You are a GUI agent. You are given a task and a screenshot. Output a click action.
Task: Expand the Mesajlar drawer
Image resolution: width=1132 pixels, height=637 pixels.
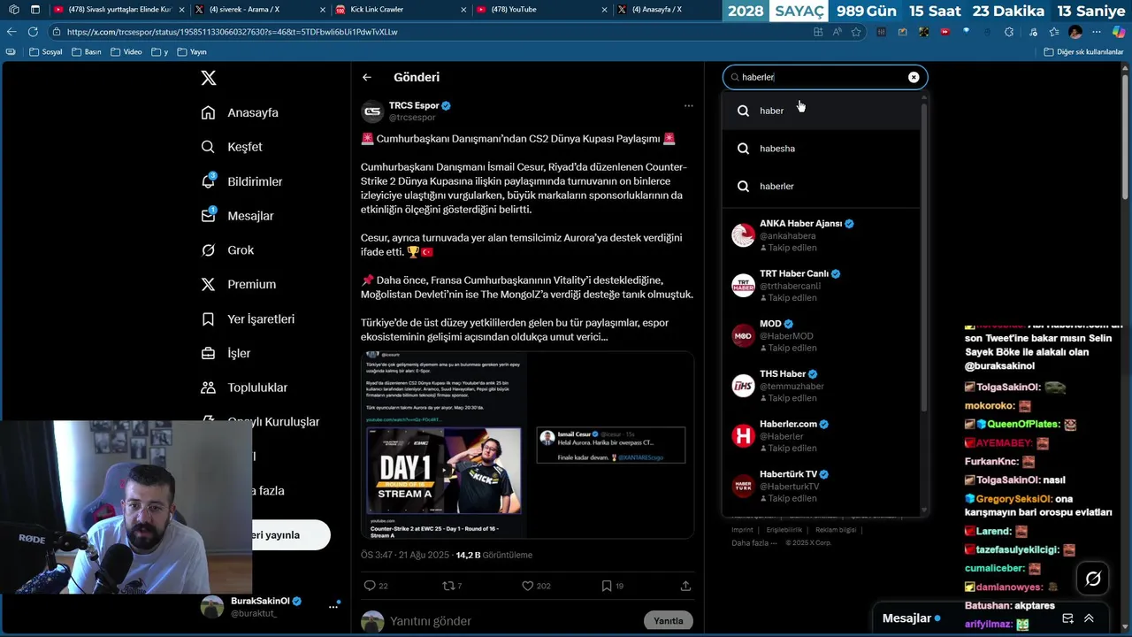[1089, 618]
